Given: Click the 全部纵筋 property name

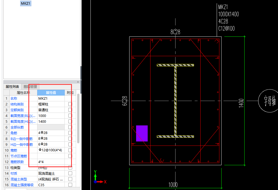Looking at the screenshot, I should pyautogui.click(x=17, y=127).
